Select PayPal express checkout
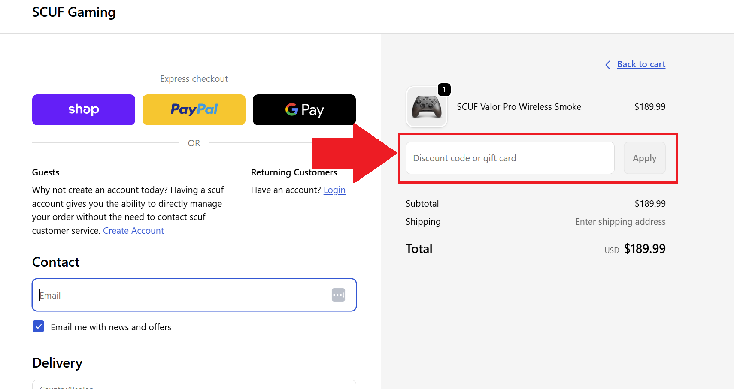The image size is (734, 389). 194,109
